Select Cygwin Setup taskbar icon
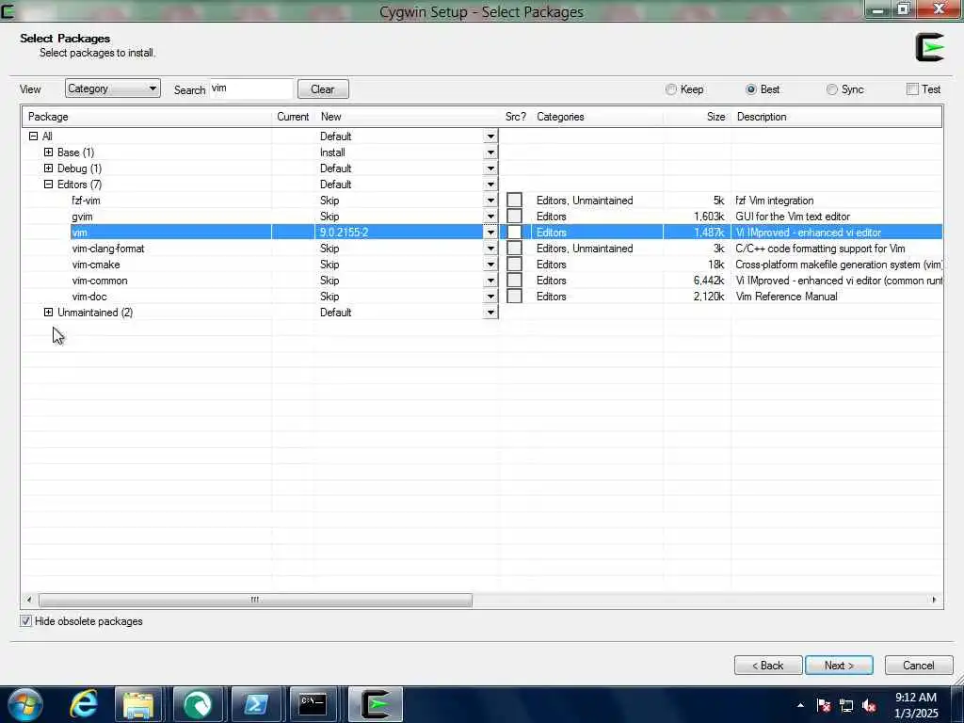 point(376,704)
